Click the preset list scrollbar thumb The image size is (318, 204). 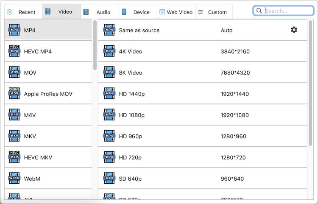coord(310,83)
